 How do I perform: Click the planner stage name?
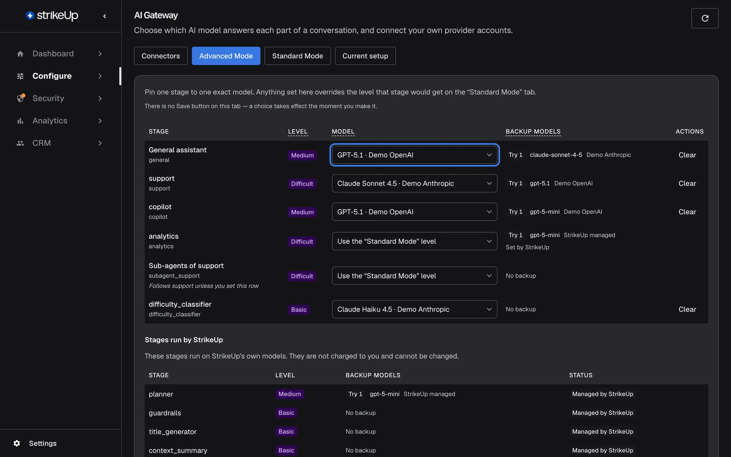pyautogui.click(x=161, y=394)
